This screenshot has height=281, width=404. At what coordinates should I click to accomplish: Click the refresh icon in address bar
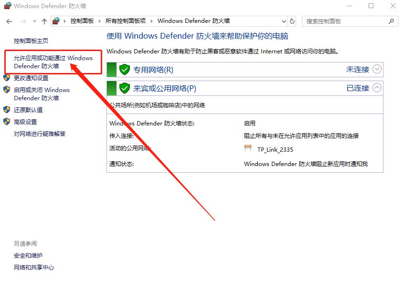point(292,21)
